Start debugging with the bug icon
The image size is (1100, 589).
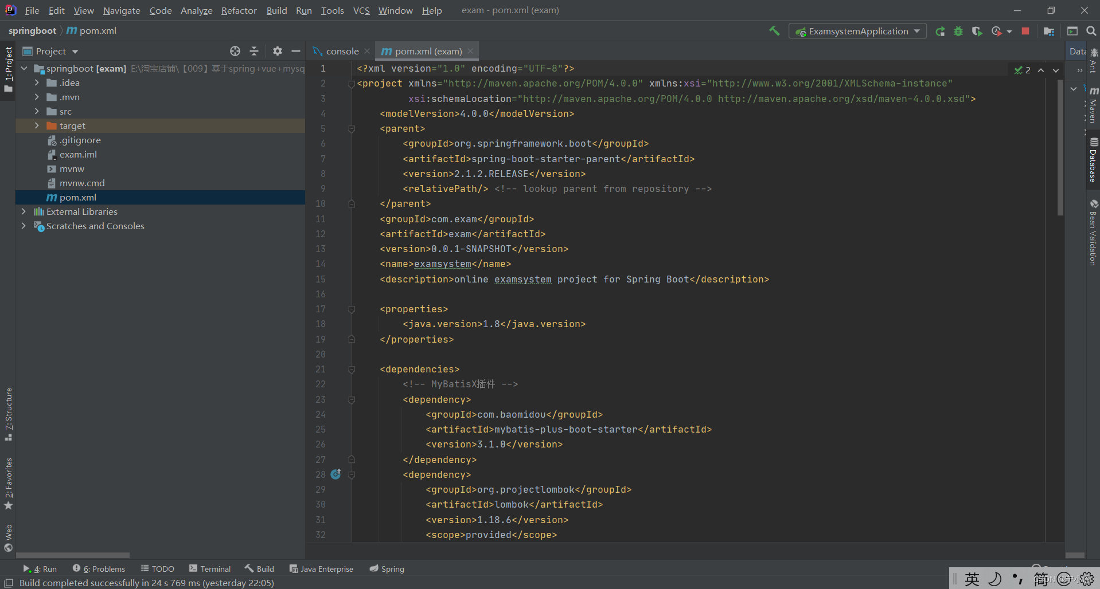(958, 32)
